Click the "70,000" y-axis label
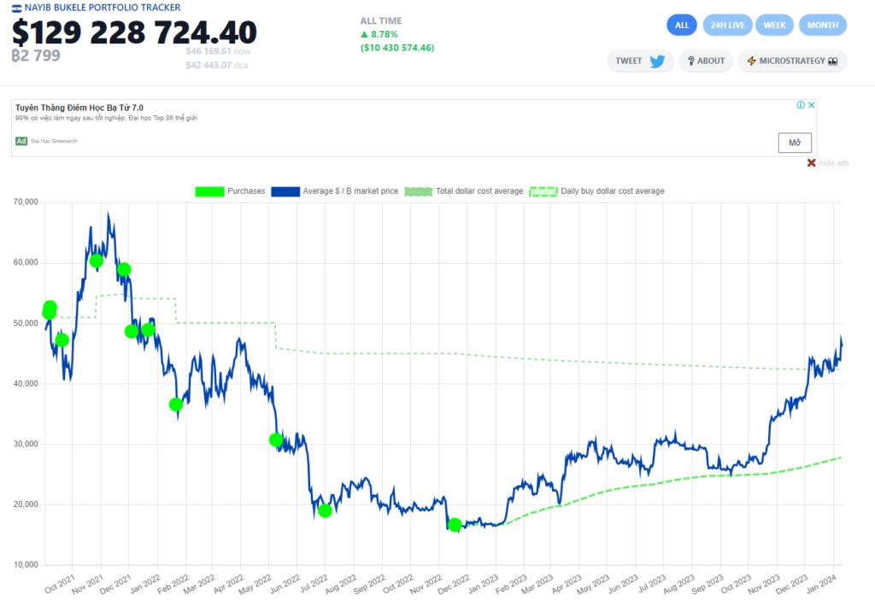 coord(26,201)
